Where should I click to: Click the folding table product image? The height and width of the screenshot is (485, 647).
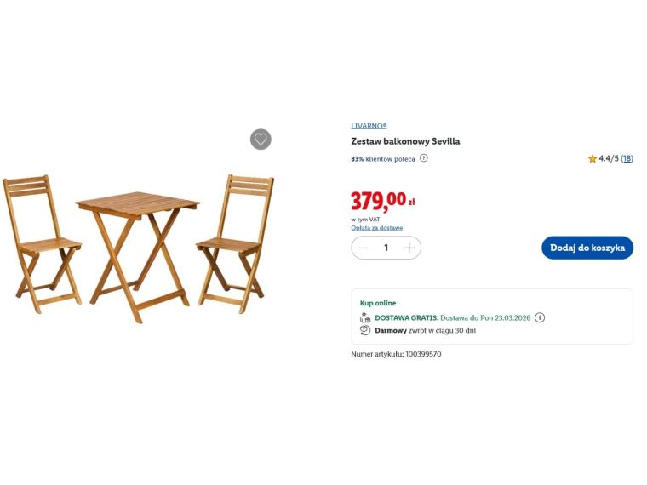(x=137, y=257)
